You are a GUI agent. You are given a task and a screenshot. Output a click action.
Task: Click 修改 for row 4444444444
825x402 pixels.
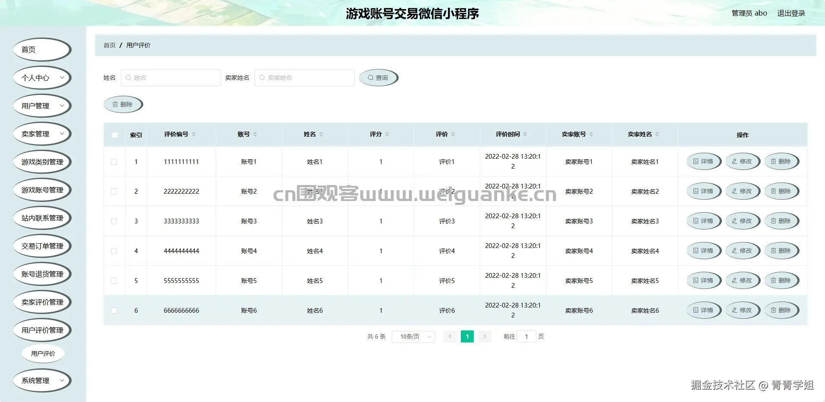pyautogui.click(x=743, y=251)
